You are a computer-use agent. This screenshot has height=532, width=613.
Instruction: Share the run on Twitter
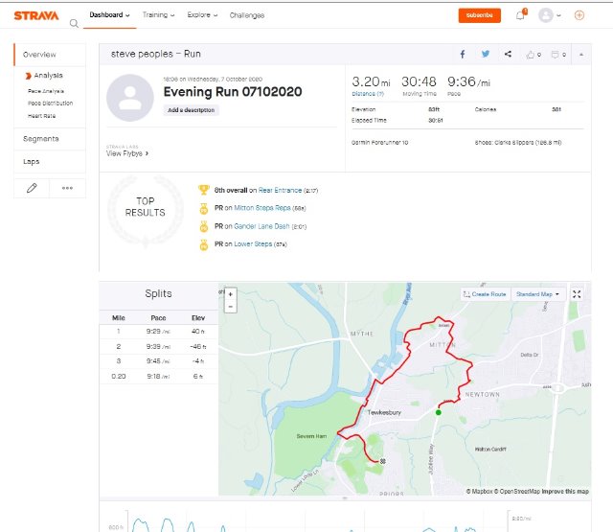coord(486,55)
